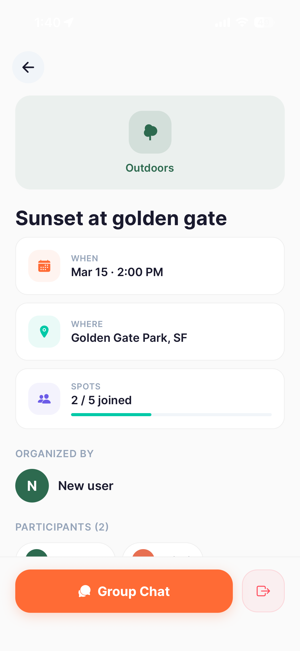Open the first participant chip
Screen dimensions: 300x651
click(65, 550)
